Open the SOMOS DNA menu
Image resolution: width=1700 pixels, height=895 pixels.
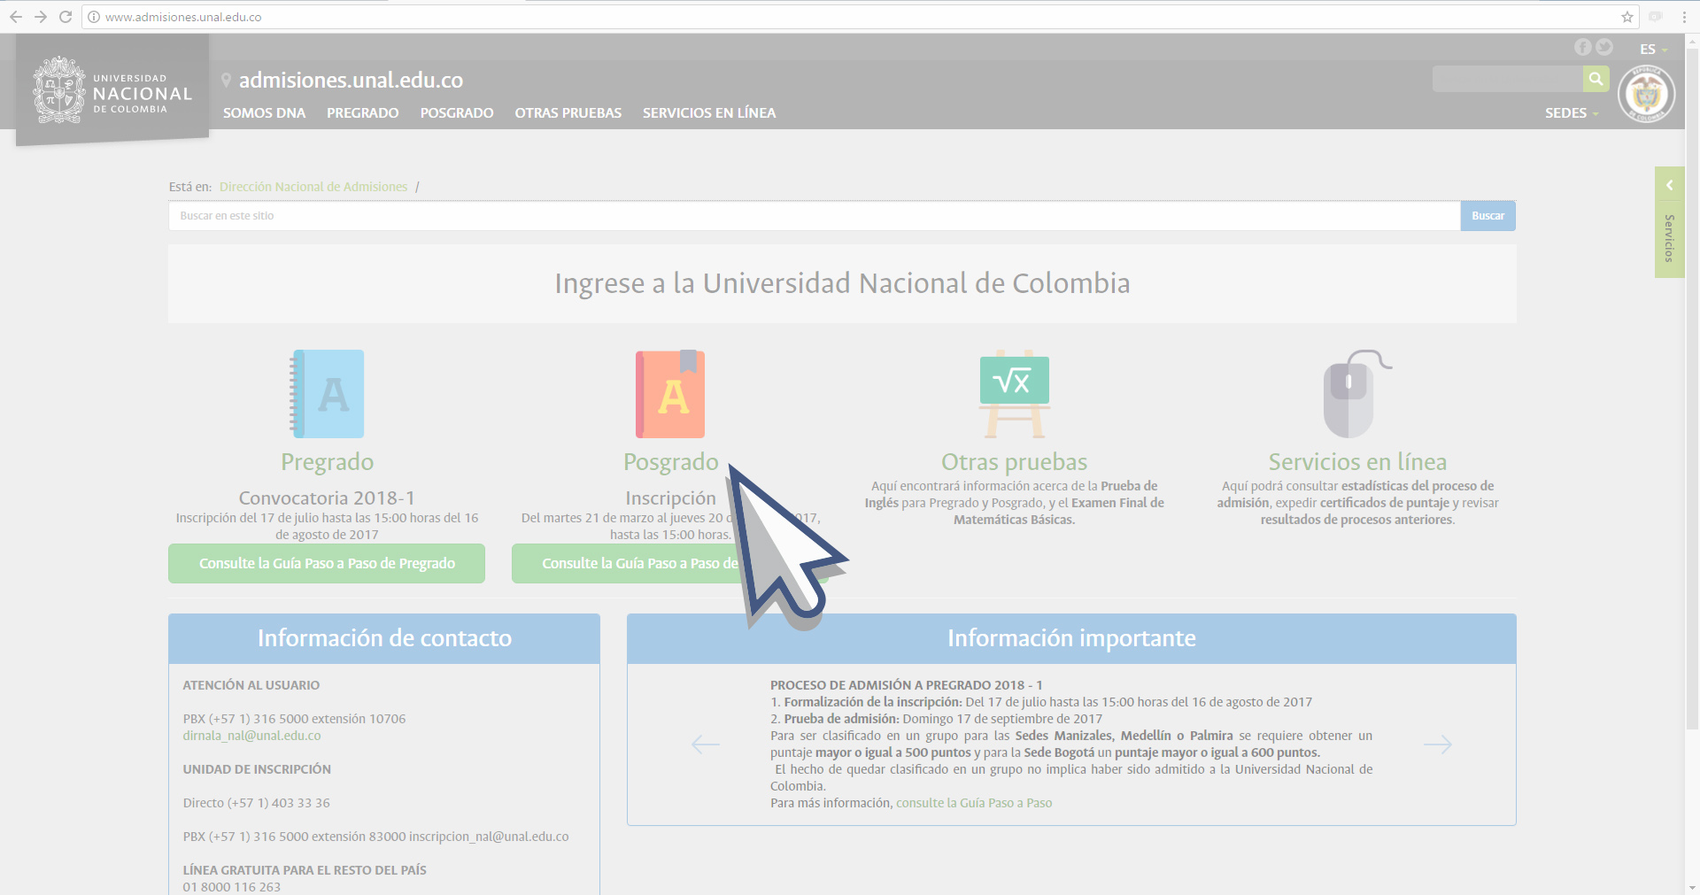pyautogui.click(x=264, y=113)
